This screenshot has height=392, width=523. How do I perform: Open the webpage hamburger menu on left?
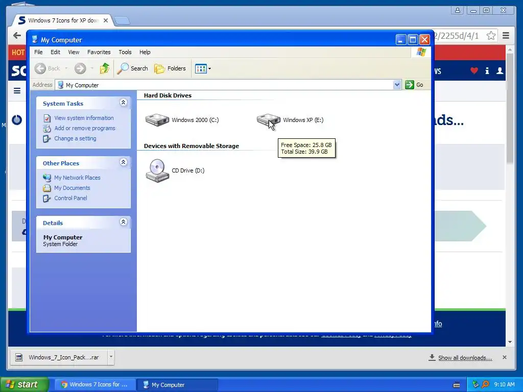pyautogui.click(x=17, y=91)
